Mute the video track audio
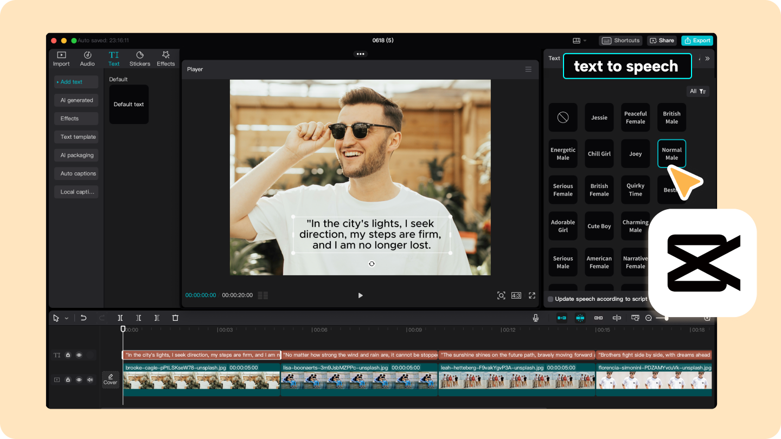This screenshot has width=781, height=439. [90, 380]
